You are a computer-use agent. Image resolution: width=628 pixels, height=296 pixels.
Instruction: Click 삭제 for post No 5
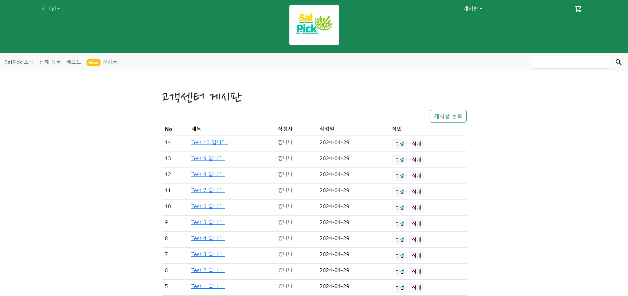click(417, 288)
